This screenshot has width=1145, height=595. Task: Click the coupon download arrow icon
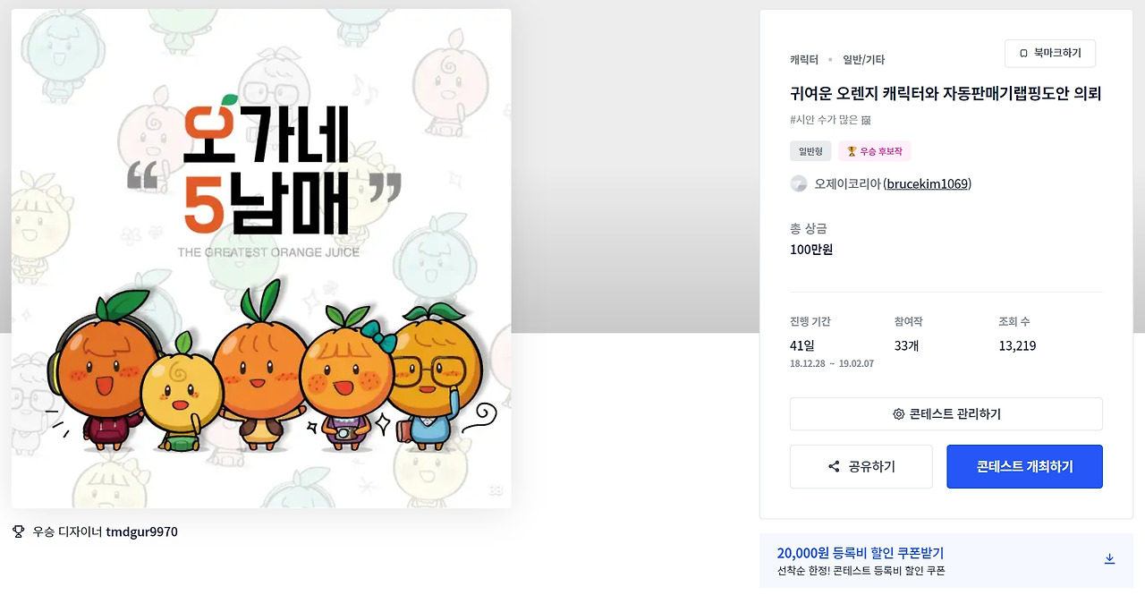click(1109, 559)
